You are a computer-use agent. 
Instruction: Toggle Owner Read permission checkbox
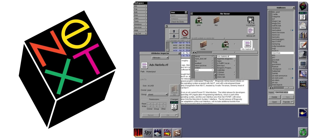coord(150,104)
